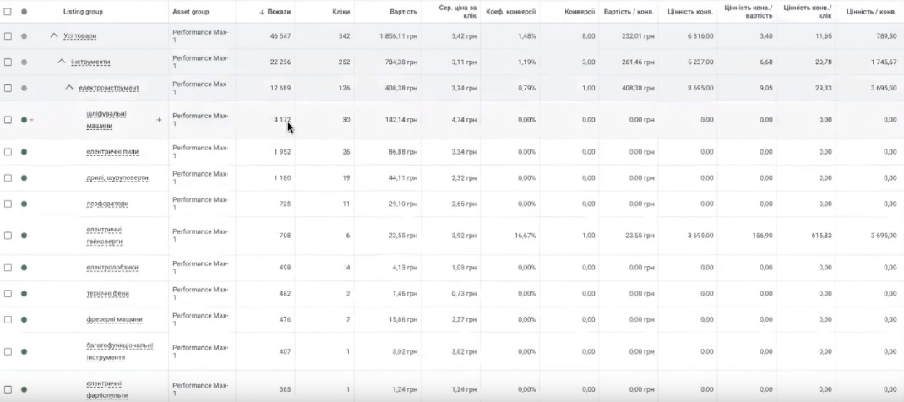Screen dimensions: 904x402
Task: Open the багатофункціональні інструменти listing group
Action: point(119,351)
